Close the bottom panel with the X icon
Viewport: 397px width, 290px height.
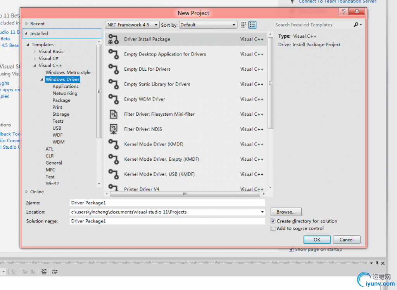coord(383,263)
